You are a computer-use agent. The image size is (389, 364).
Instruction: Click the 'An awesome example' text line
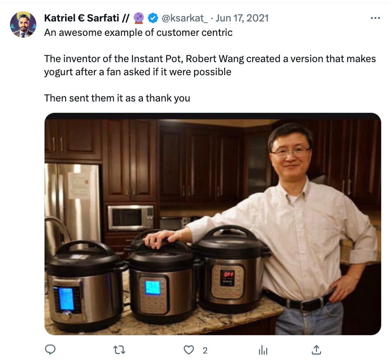tap(138, 32)
